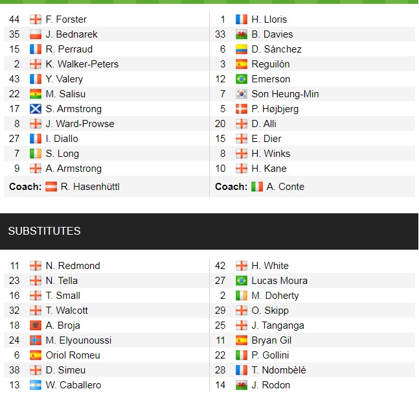Select H. Lloris in the starting lineup
The image size is (419, 400).
[269, 19]
